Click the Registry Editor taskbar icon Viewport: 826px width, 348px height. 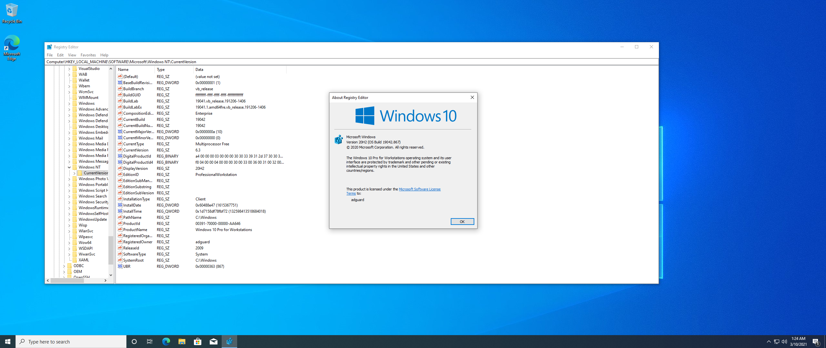229,342
